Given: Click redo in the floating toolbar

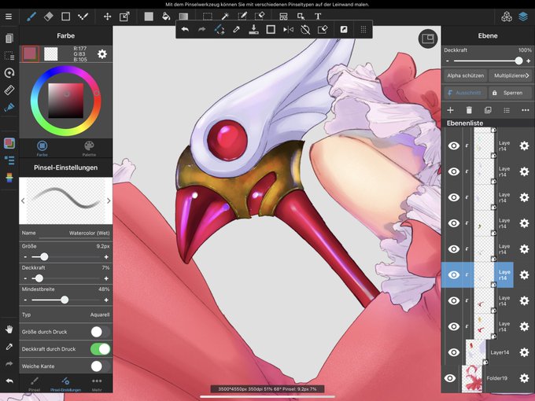Looking at the screenshot, I should coord(202,30).
